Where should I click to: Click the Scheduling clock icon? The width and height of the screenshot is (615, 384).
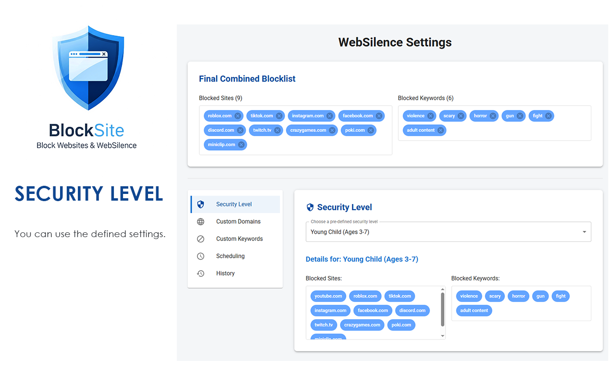pyautogui.click(x=200, y=256)
